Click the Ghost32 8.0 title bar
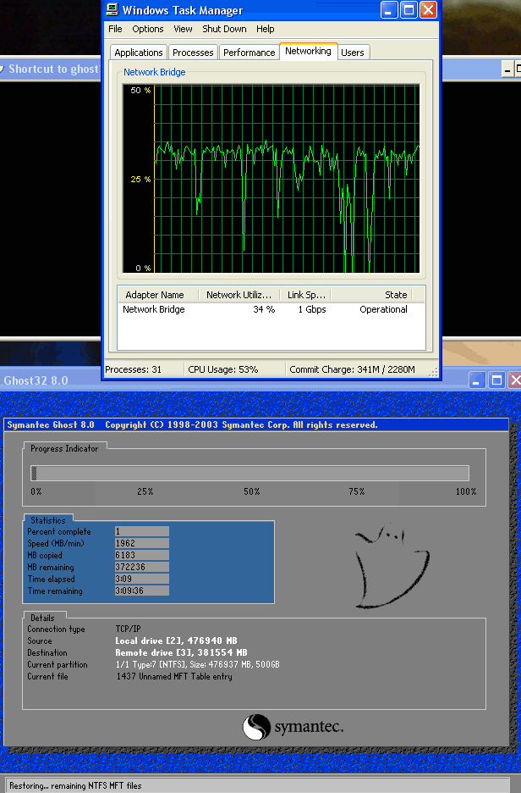Screen dimensions: 521x793 tap(233, 380)
